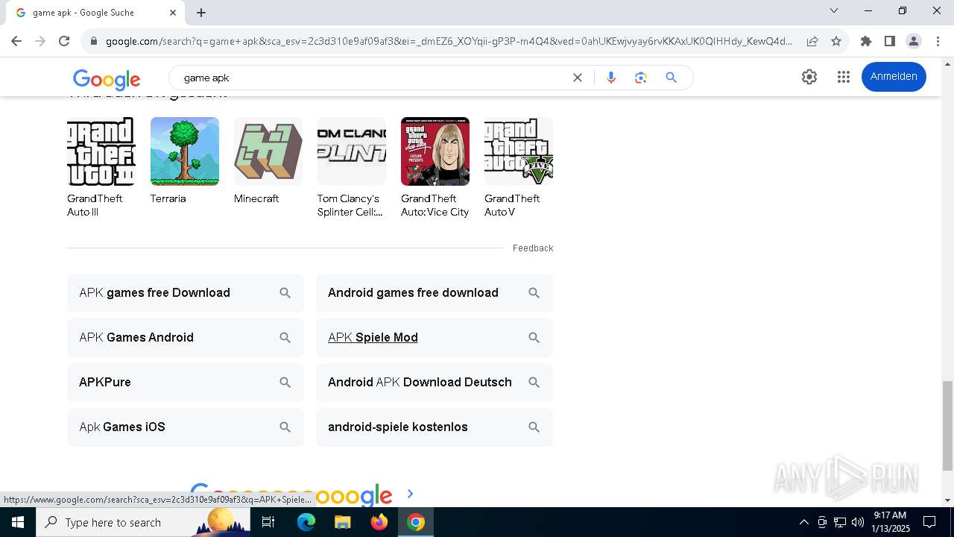
Task: Click the address bar URL
Action: (449, 41)
